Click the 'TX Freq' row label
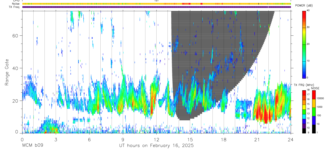 (x=14, y=7)
